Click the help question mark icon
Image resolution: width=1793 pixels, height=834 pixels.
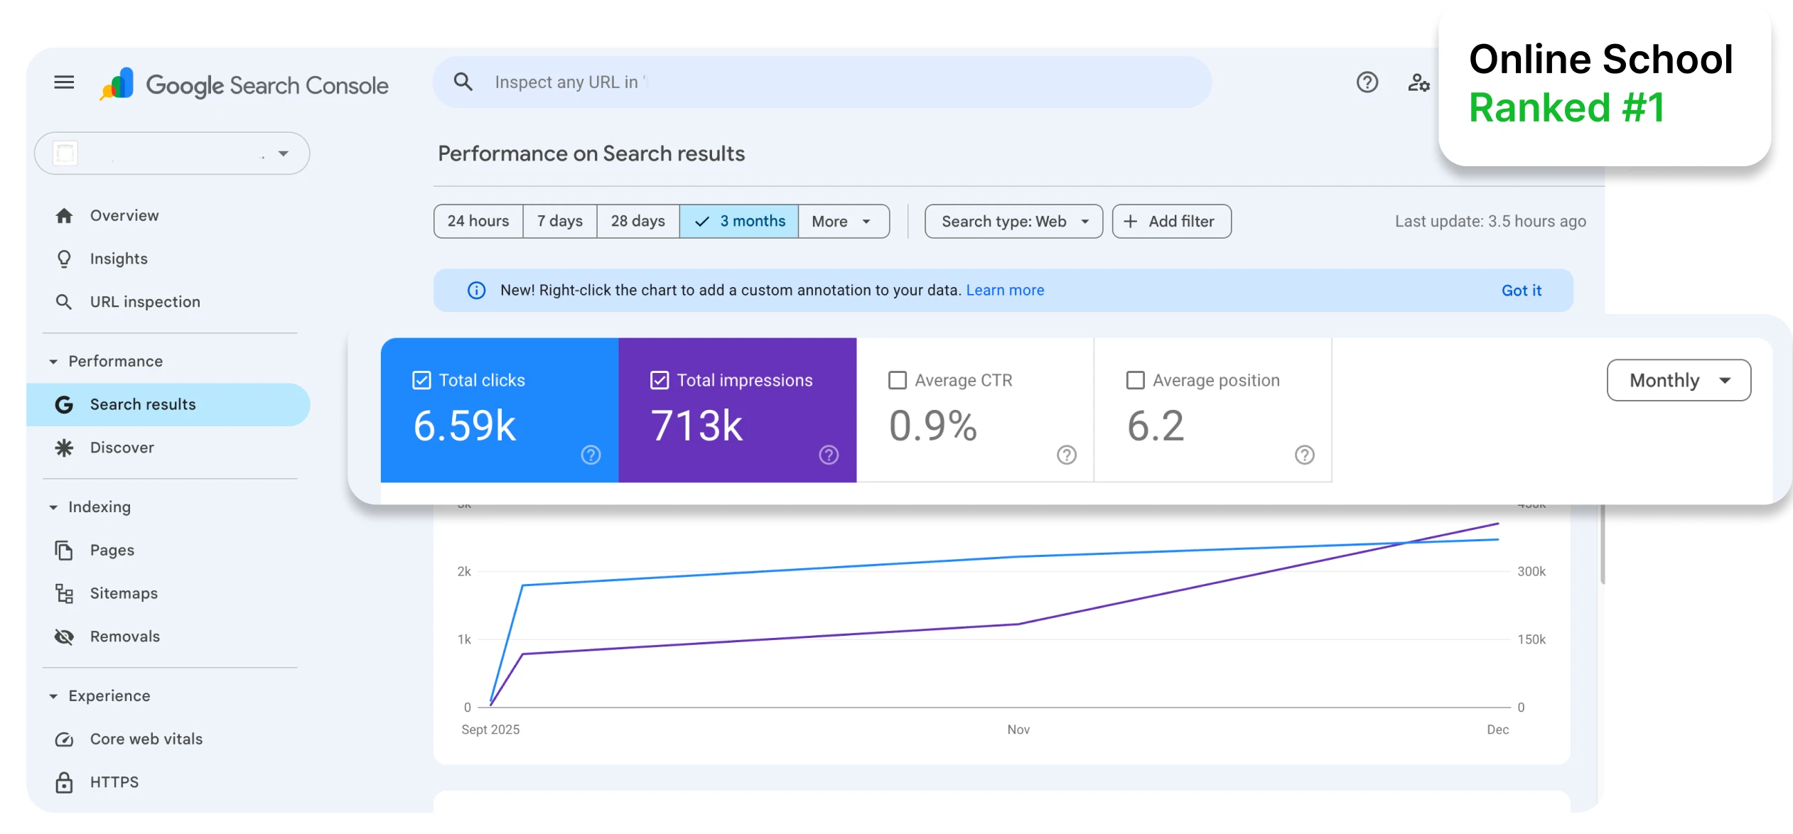(x=1367, y=82)
